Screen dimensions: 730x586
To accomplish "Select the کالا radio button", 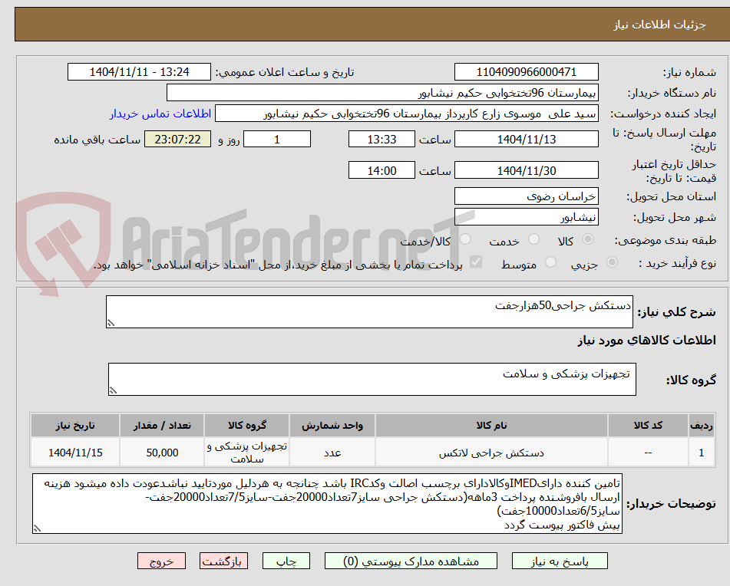I will [588, 239].
